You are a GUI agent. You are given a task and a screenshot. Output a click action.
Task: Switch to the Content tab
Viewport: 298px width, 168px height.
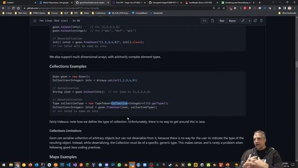point(19,3)
